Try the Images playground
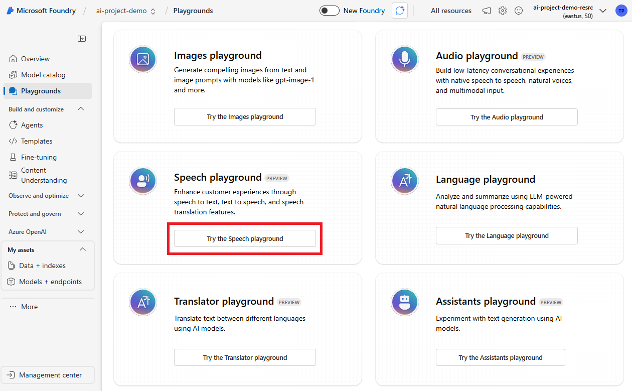 pos(245,116)
